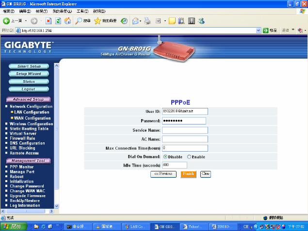Viewport: 308px width, 231px height.
Task: Switch to the LAN Co... taskbar window
Action: click(x=136, y=227)
